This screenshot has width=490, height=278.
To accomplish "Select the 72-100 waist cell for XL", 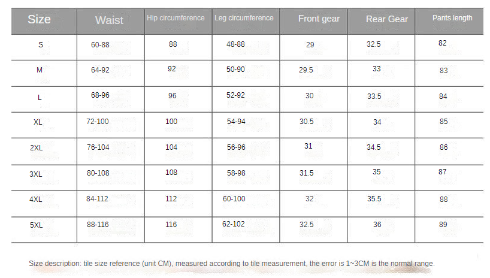I will pyautogui.click(x=98, y=122).
